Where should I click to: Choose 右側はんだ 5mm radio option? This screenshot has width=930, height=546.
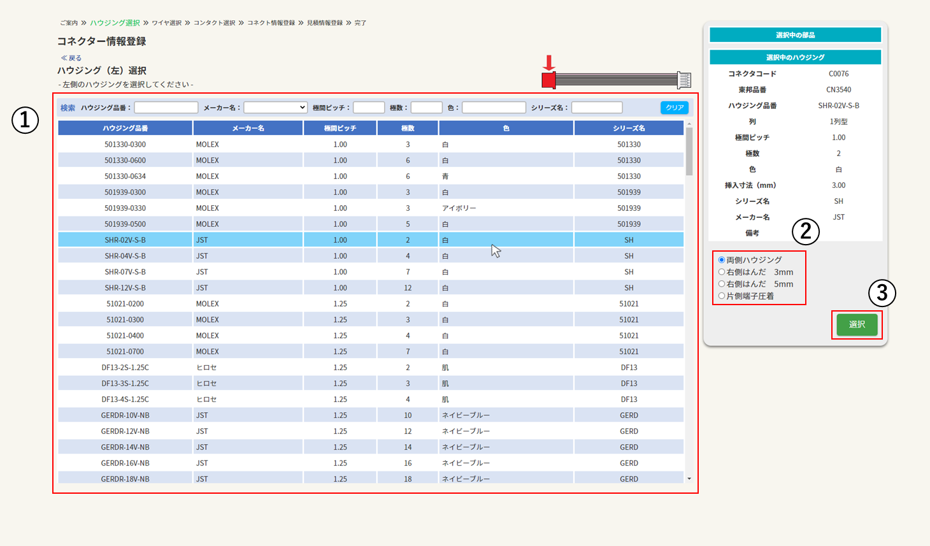722,284
